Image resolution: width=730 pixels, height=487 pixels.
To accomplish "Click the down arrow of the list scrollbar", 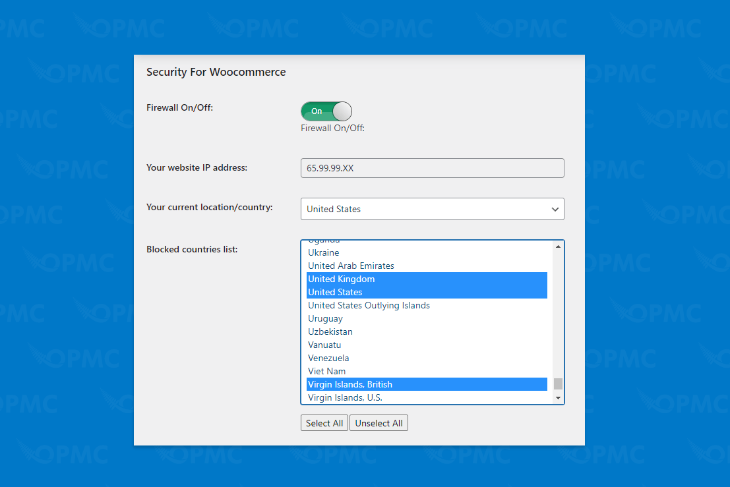I will [x=558, y=398].
